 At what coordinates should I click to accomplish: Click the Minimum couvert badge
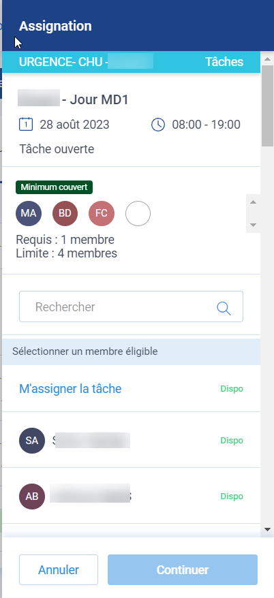pyautogui.click(x=55, y=187)
